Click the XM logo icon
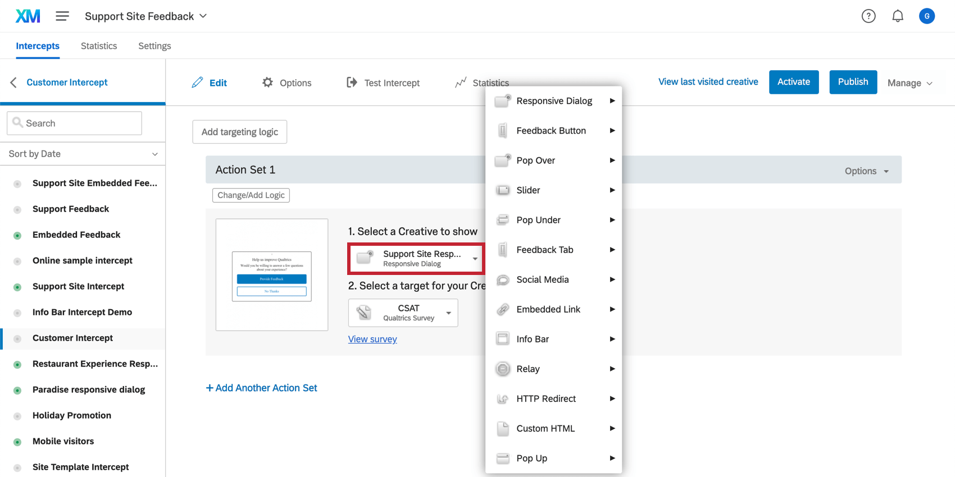 28,16
